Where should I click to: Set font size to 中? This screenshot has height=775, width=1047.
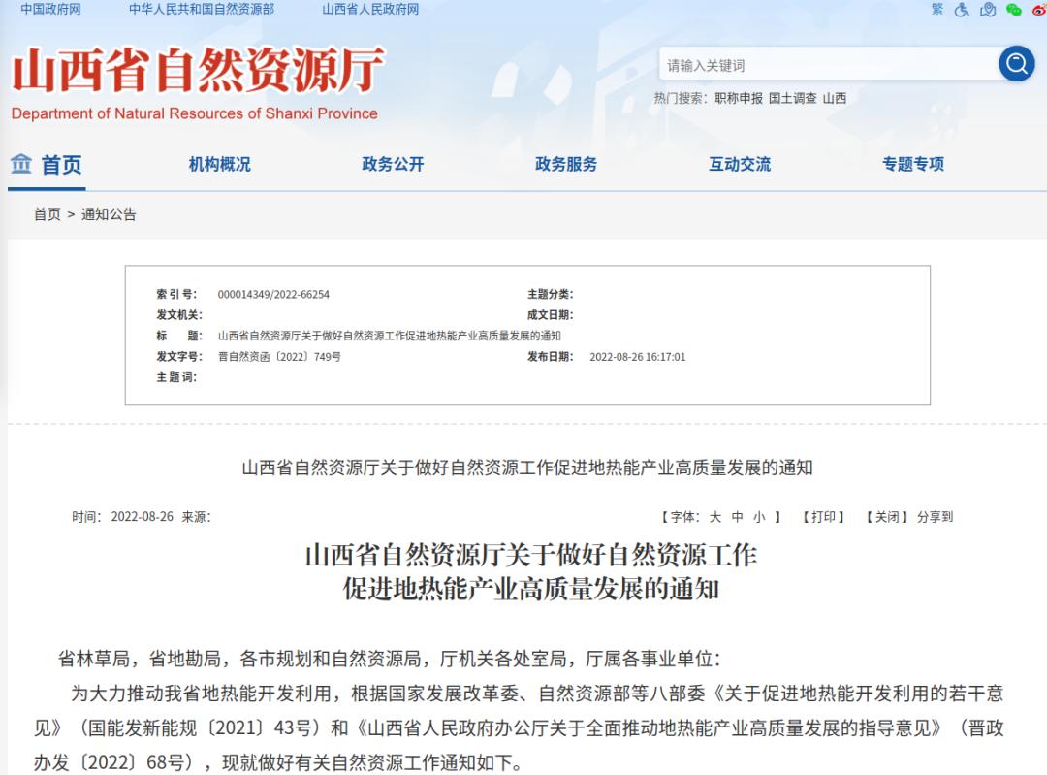(738, 517)
